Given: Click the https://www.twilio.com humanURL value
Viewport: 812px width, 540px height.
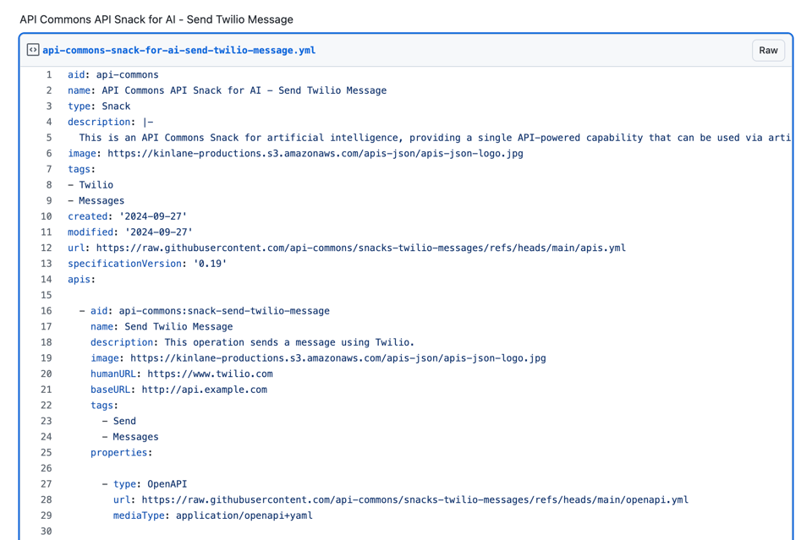Looking at the screenshot, I should 210,374.
